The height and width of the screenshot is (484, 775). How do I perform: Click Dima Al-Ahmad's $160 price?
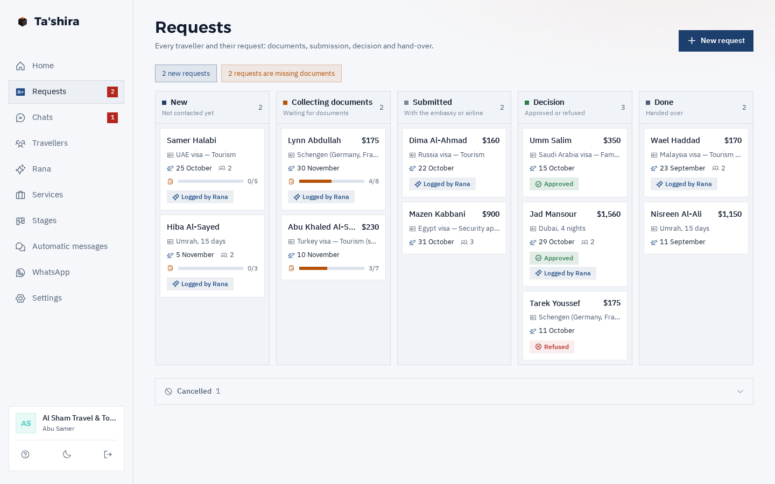tap(491, 140)
